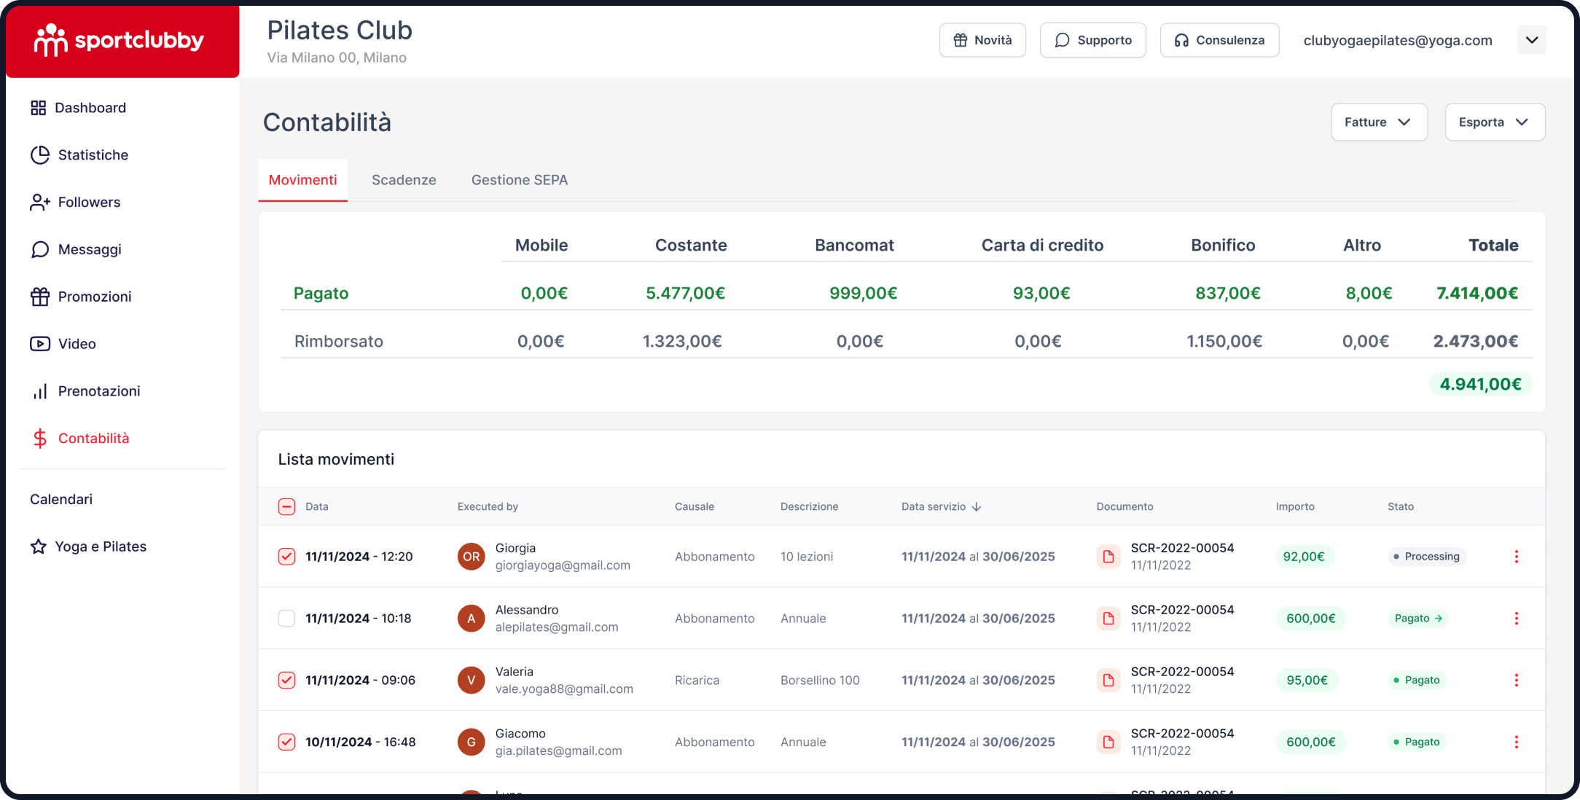
Task: Open the Supporto button
Action: point(1092,40)
